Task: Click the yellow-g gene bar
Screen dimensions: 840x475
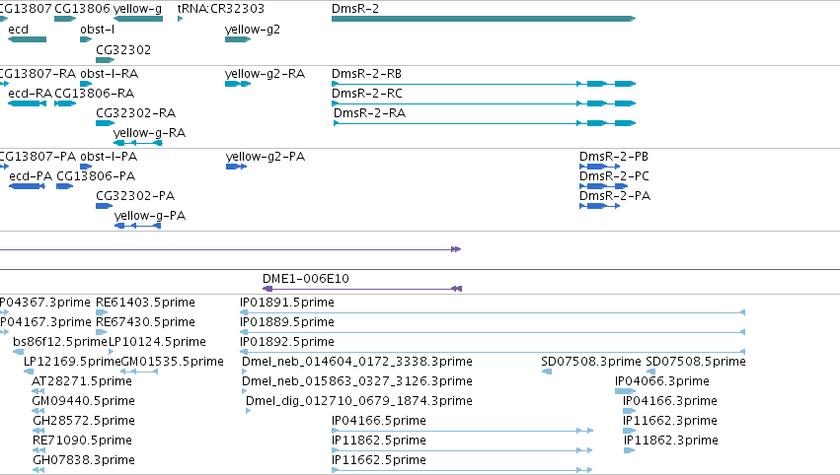Action: tap(138, 19)
